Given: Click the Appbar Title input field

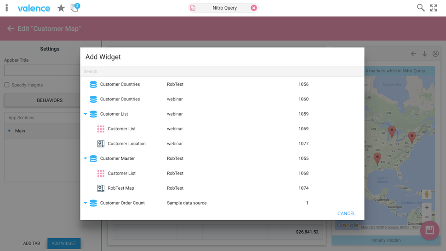Looking at the screenshot, I should click(42, 70).
